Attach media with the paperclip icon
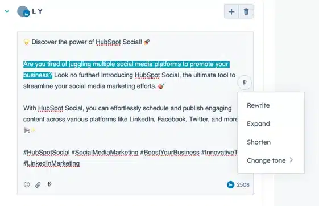Viewport: 319px width, 206px height. (x=38, y=184)
